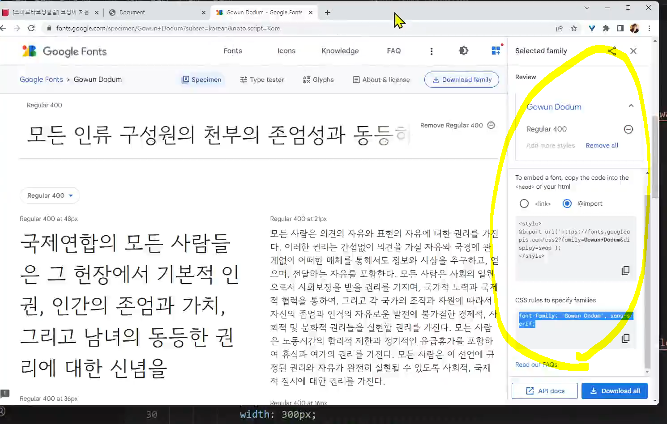Screen dimensions: 667x424
Task: Click the 'Remove Regular 400' text
Action: point(451,125)
